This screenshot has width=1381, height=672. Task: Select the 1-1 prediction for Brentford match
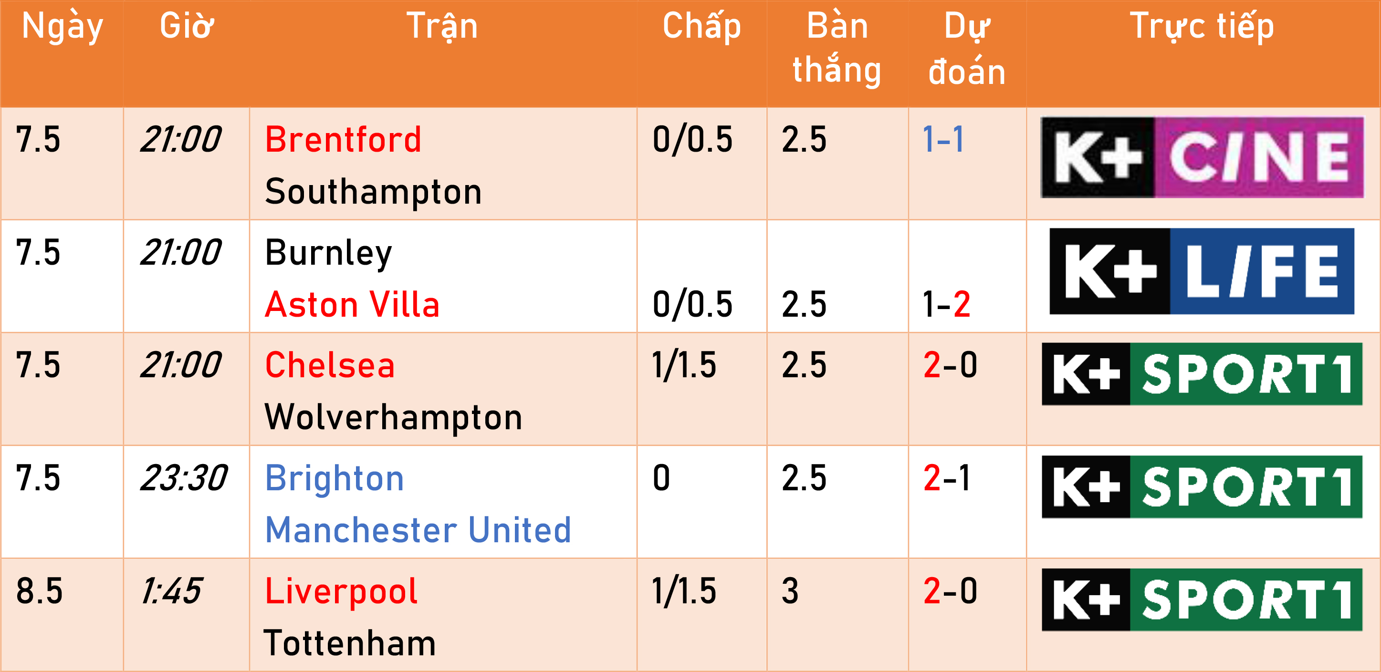(943, 139)
